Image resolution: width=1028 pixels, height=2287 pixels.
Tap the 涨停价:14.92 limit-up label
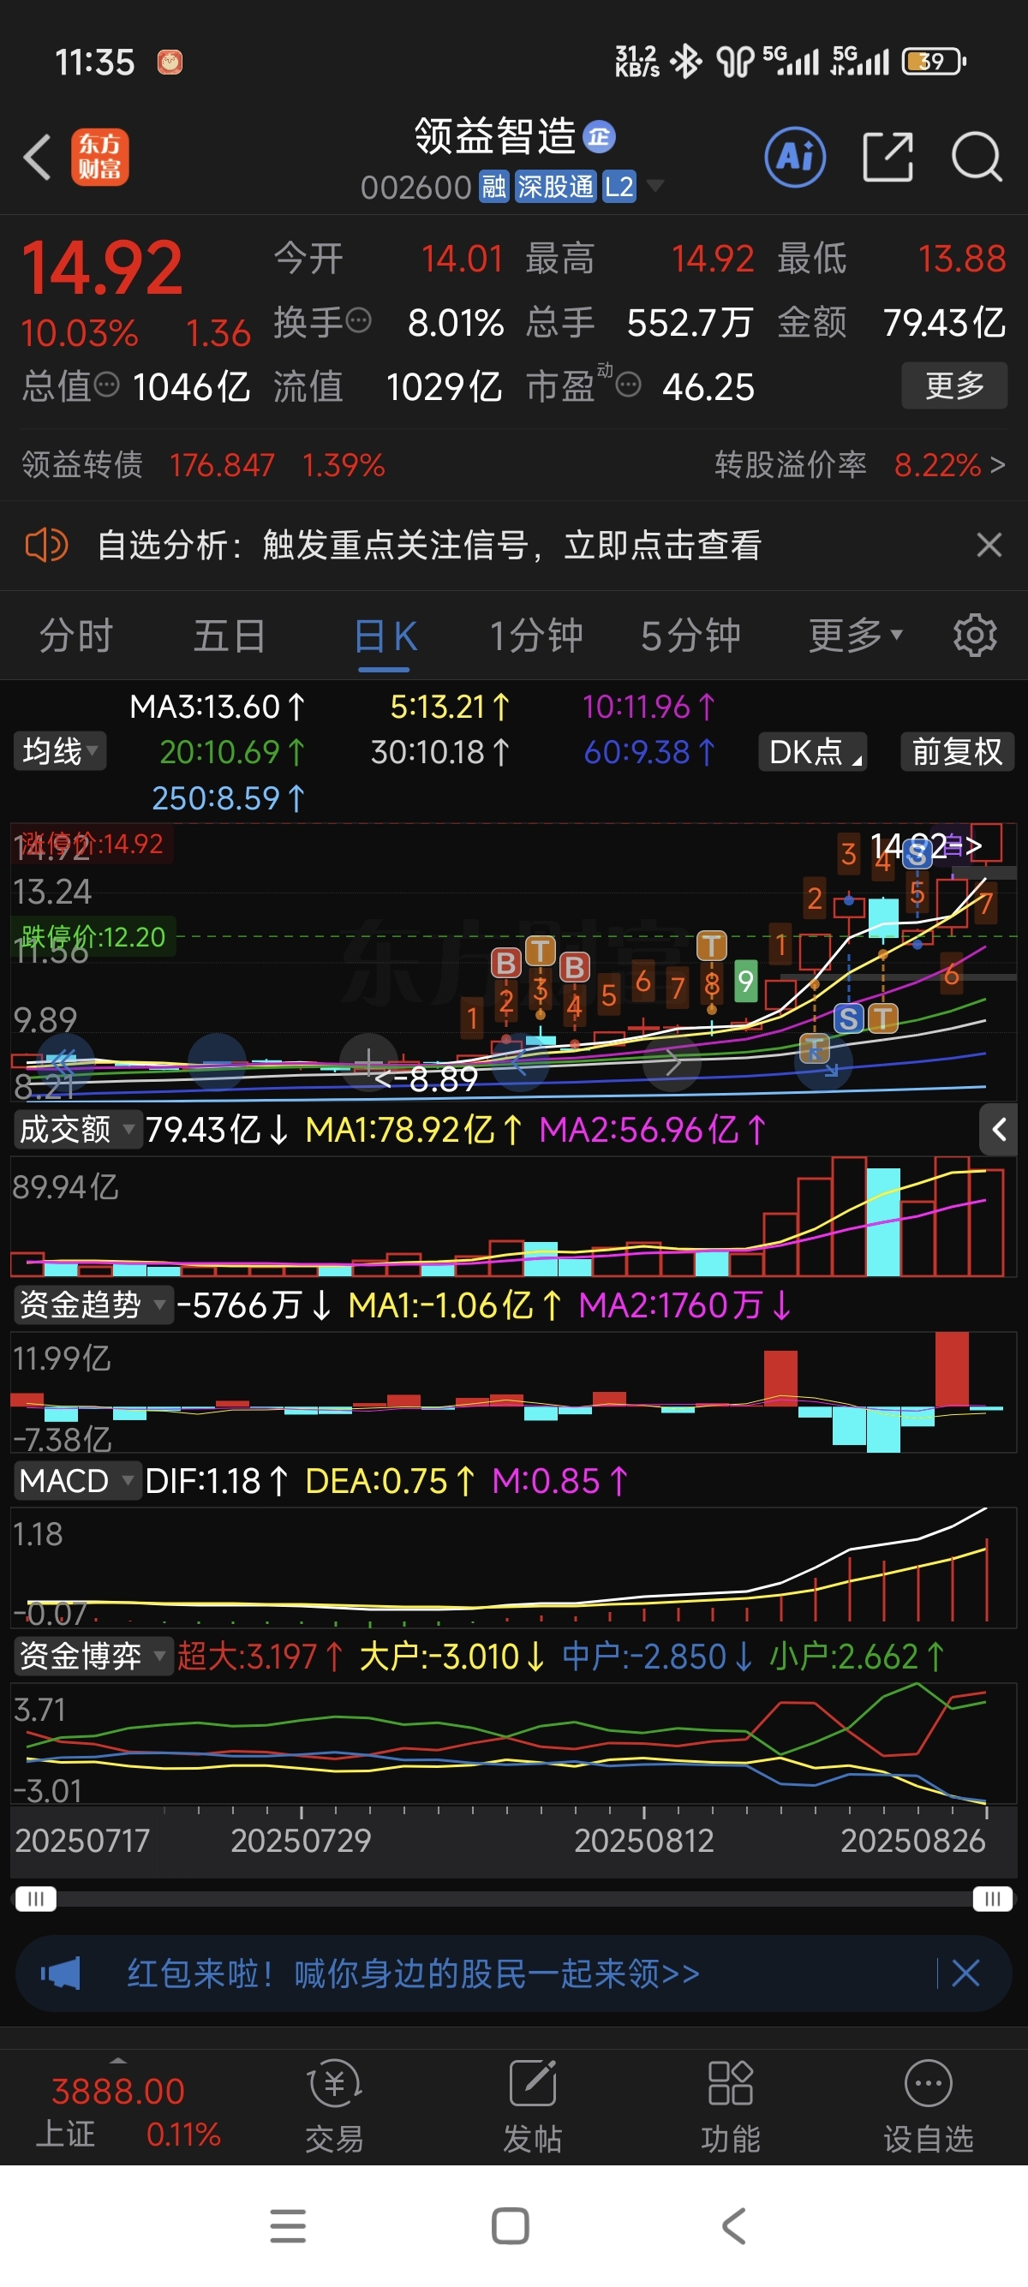(x=92, y=844)
